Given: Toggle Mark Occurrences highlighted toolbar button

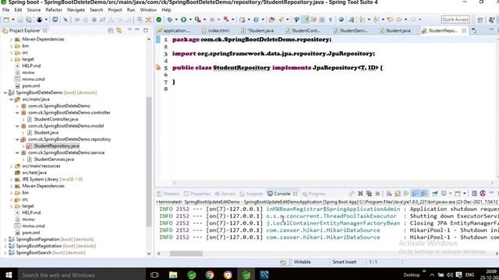Looking at the screenshot, I should (306, 19).
